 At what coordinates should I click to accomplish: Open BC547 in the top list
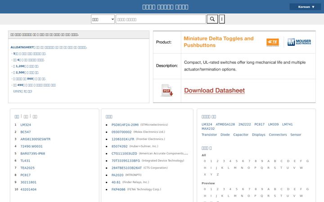(x=25, y=132)
